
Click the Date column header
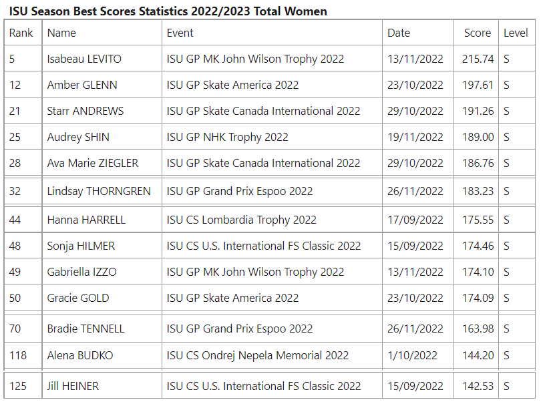click(399, 33)
